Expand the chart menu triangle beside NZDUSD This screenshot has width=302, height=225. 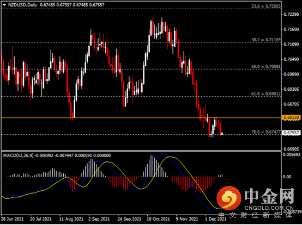[4, 5]
